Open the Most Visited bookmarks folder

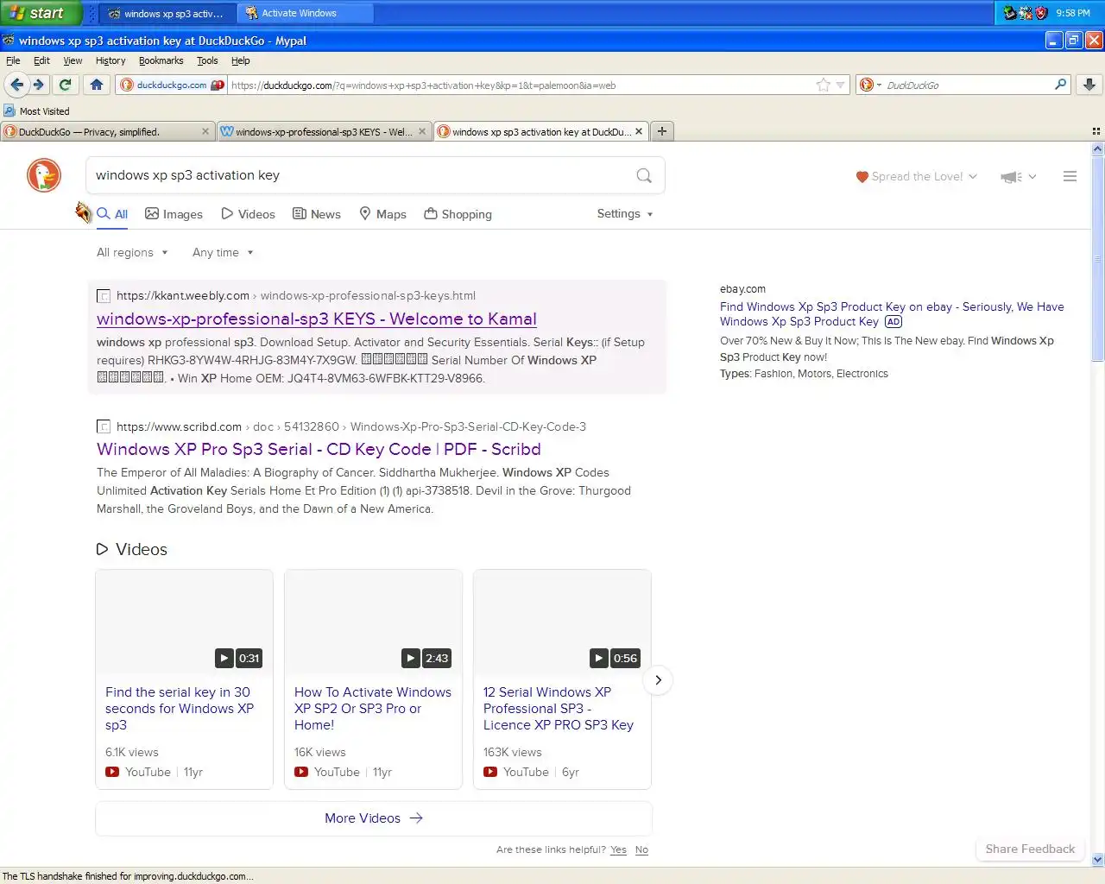(x=36, y=110)
